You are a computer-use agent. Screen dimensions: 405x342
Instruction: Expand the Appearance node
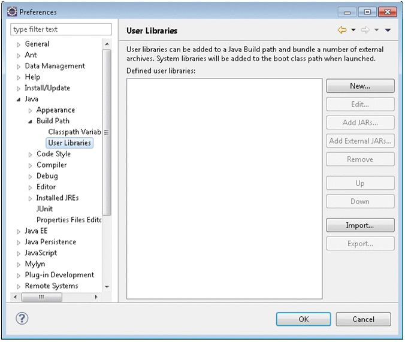30,111
